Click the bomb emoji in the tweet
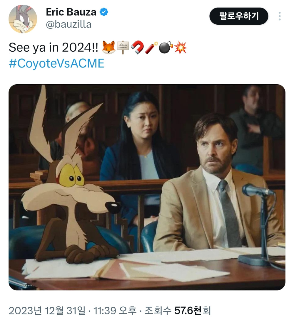 [166, 48]
